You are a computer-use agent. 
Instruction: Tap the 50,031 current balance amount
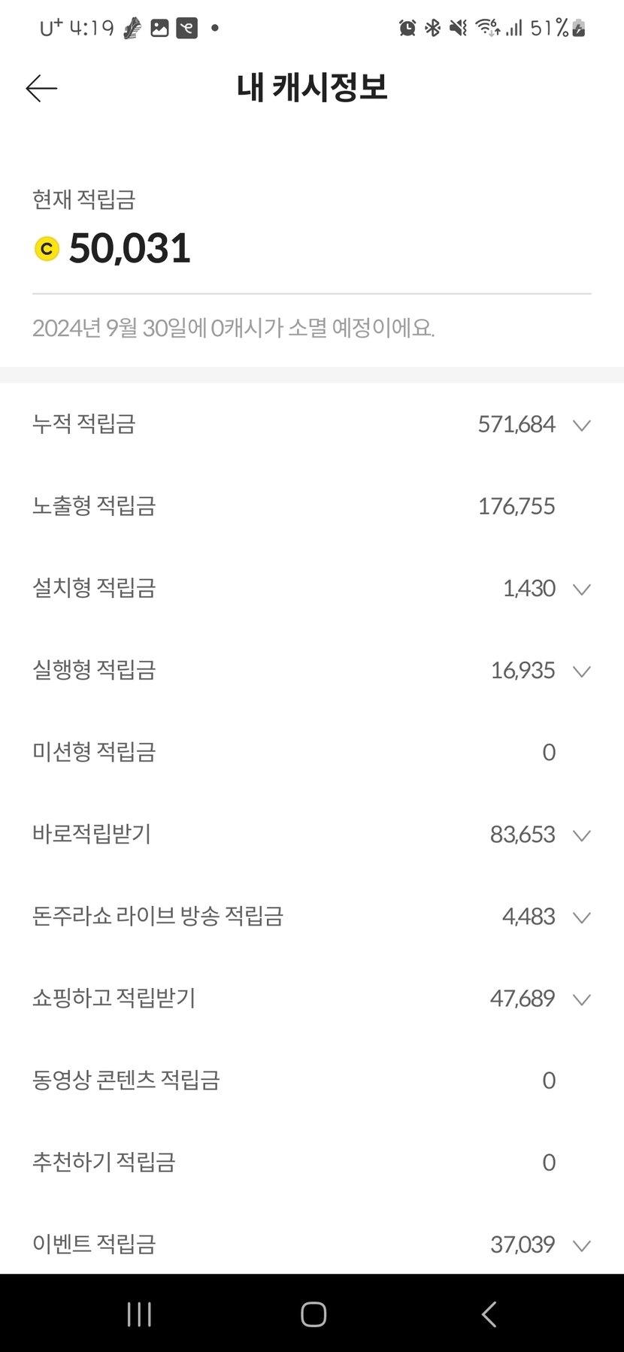130,248
